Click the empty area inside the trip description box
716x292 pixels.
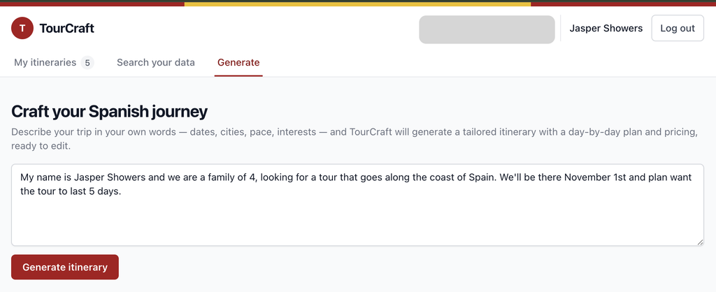(x=357, y=221)
